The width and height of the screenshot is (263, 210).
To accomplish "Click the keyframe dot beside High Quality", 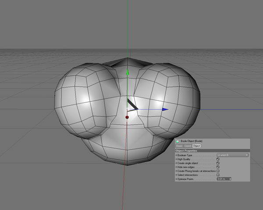I will click(176, 159).
